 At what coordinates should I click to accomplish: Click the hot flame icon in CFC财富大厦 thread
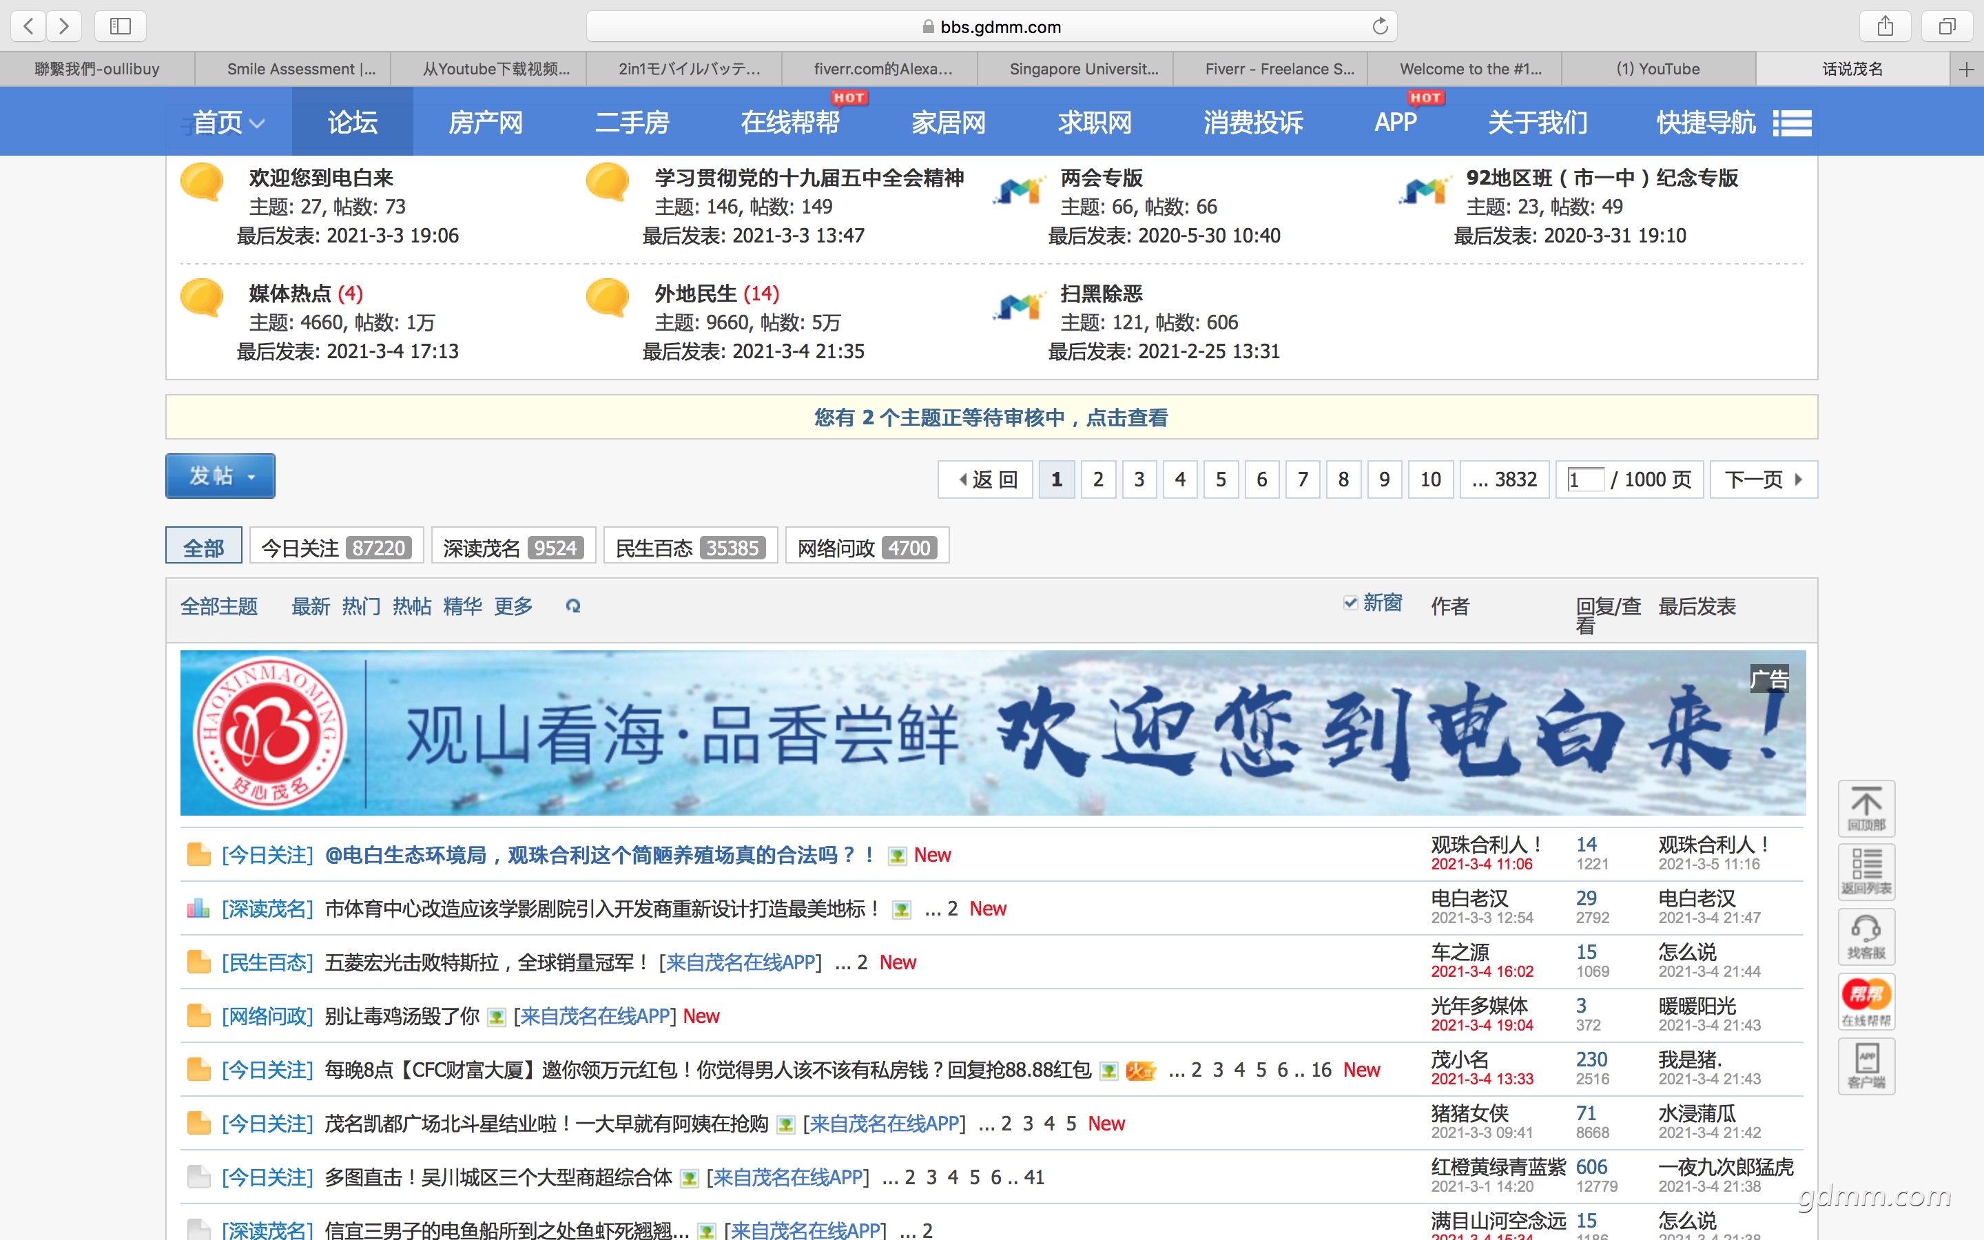[1140, 1071]
